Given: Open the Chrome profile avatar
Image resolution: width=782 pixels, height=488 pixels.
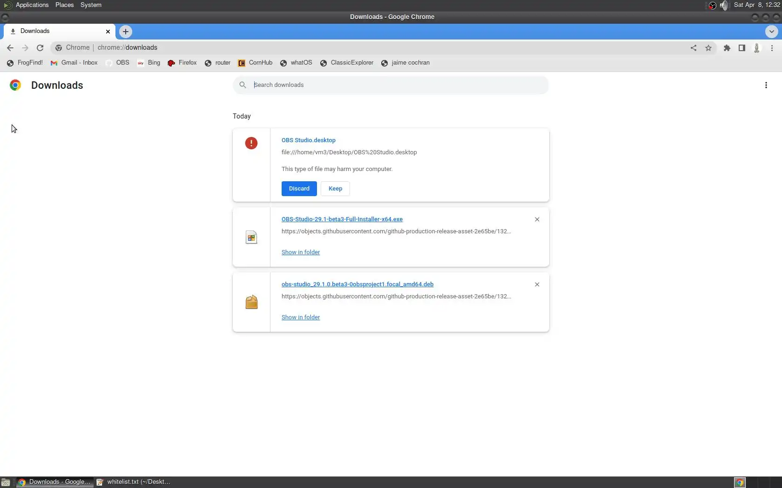Looking at the screenshot, I should (757, 48).
